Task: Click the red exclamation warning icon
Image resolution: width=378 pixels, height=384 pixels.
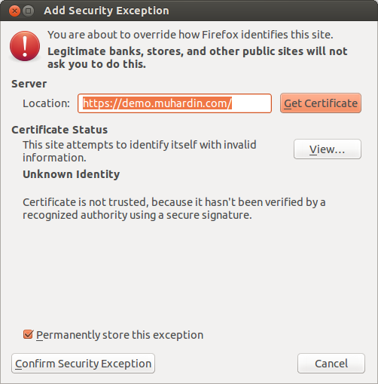Action: (x=25, y=46)
